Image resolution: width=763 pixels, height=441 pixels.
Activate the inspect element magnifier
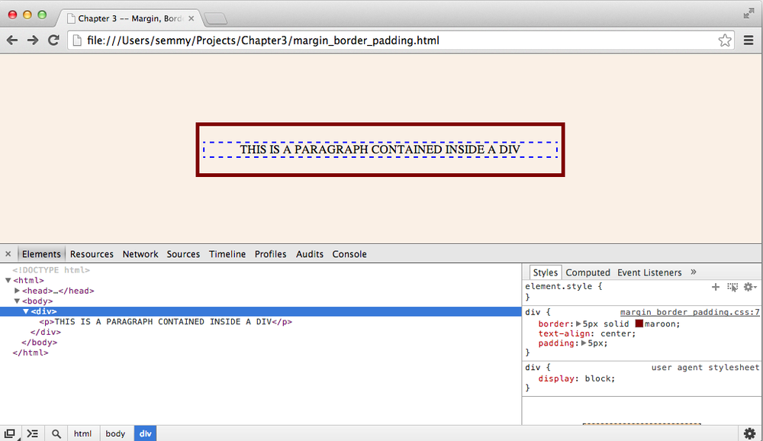[x=56, y=433]
